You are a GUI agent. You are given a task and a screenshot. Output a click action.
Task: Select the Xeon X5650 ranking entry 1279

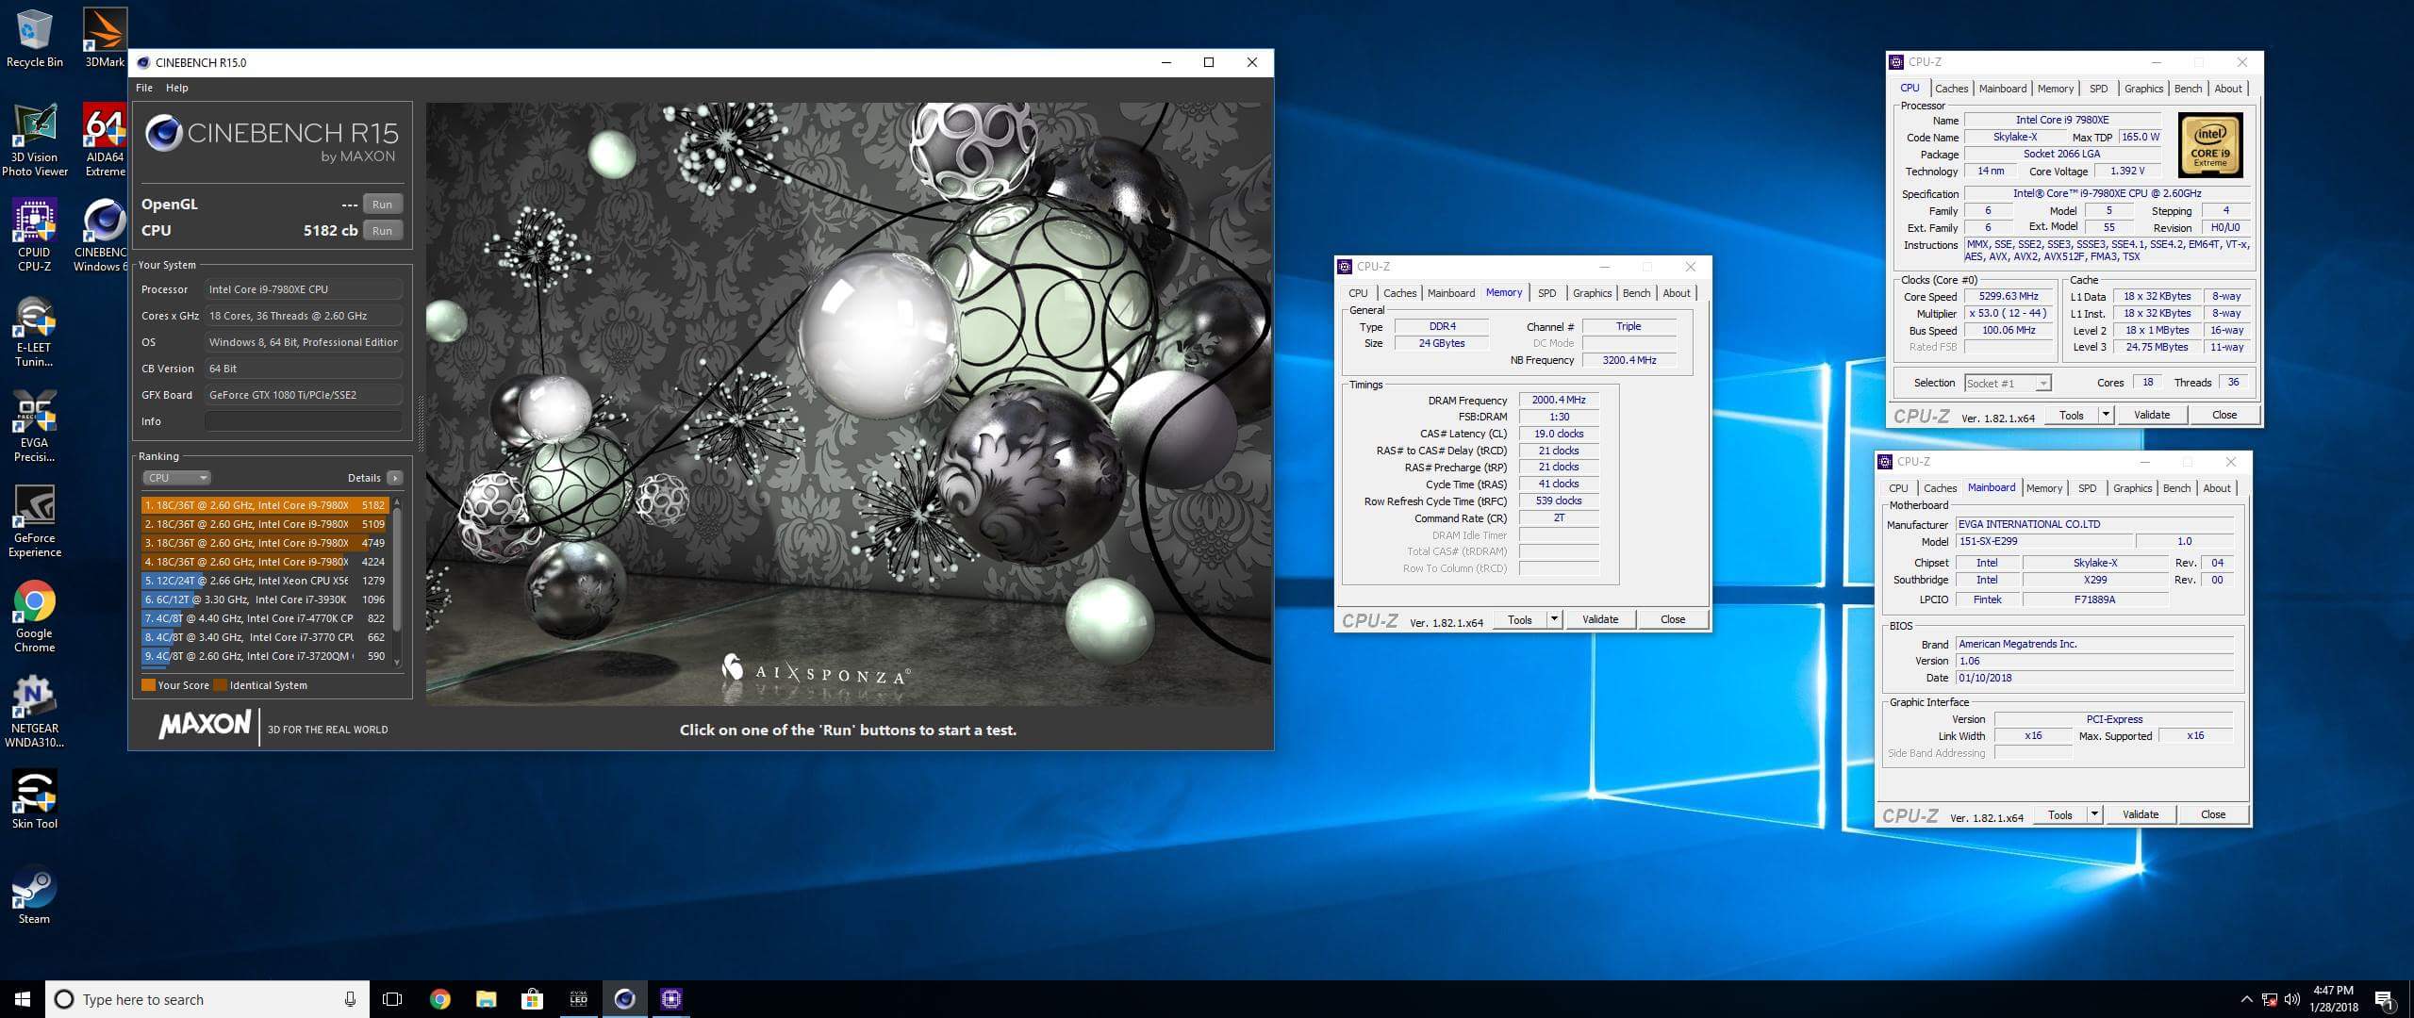click(x=265, y=581)
